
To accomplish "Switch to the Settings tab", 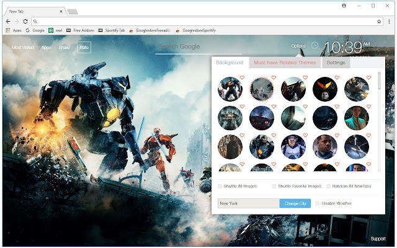I will click(336, 63).
